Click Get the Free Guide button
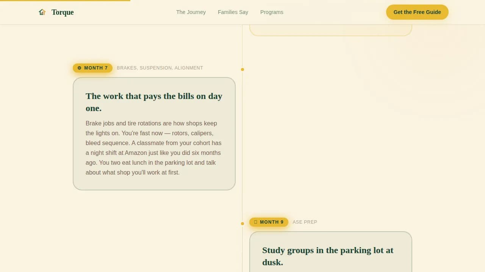The image size is (485, 272). (x=417, y=12)
